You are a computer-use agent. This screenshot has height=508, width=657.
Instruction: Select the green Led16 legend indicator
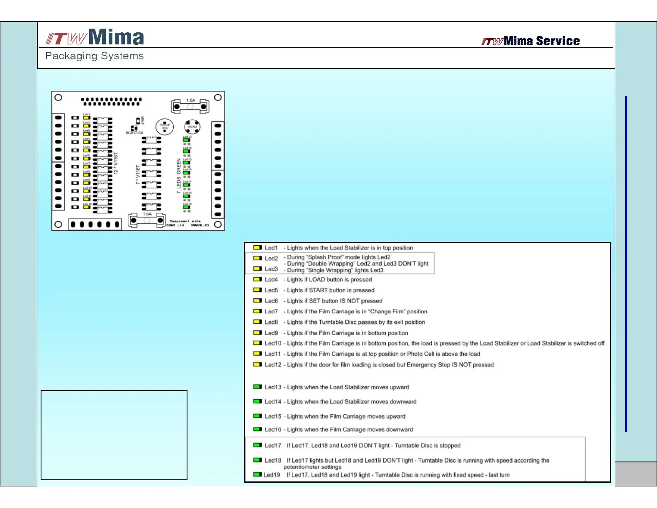[x=257, y=429]
